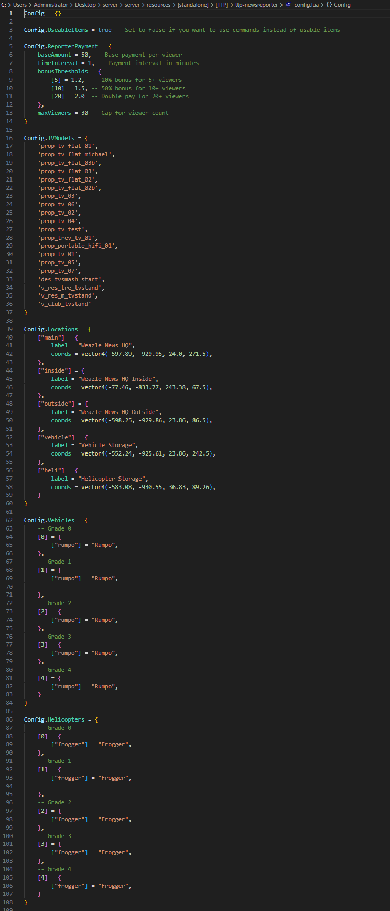This screenshot has width=390, height=911.
Task: Select the Desktop breadcrumb item
Action: pyautogui.click(x=86, y=5)
